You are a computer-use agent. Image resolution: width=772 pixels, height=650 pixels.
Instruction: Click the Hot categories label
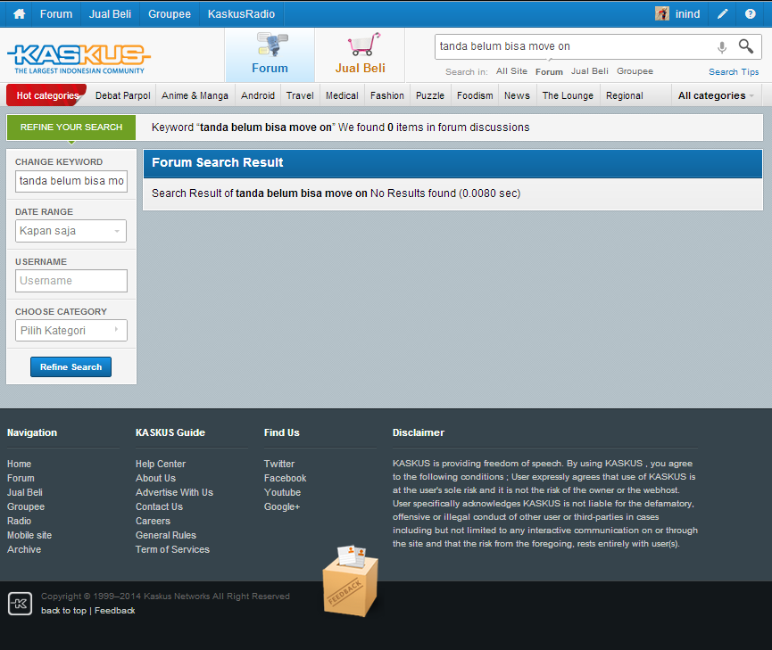tap(47, 95)
